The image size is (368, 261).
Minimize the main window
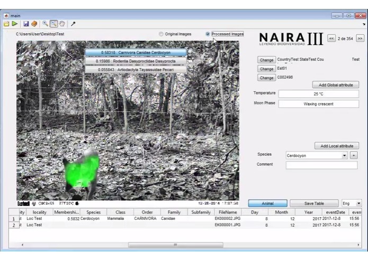337,16
